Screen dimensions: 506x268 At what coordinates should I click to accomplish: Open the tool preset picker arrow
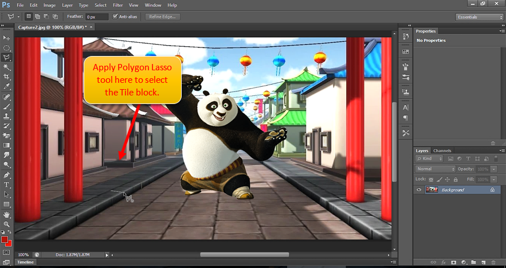[x=18, y=17]
